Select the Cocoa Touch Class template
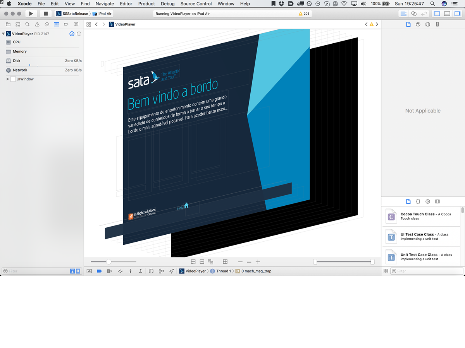Screen dimensions: 465x348 coord(422,217)
